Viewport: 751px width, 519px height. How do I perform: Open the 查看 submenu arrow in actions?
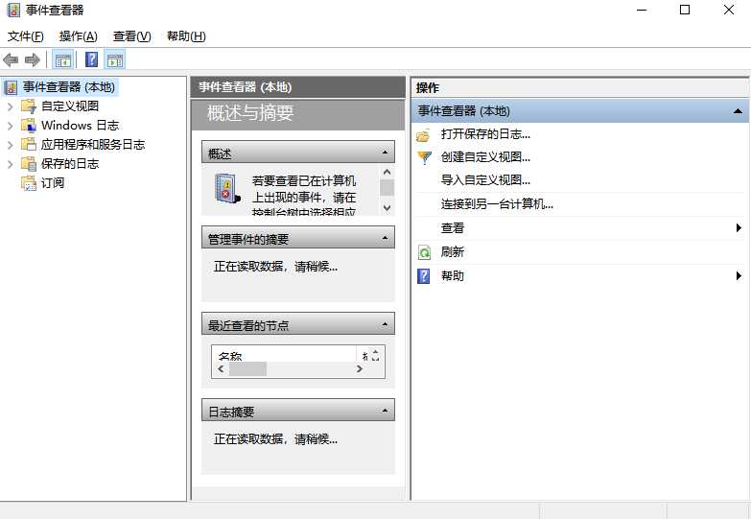(x=739, y=228)
